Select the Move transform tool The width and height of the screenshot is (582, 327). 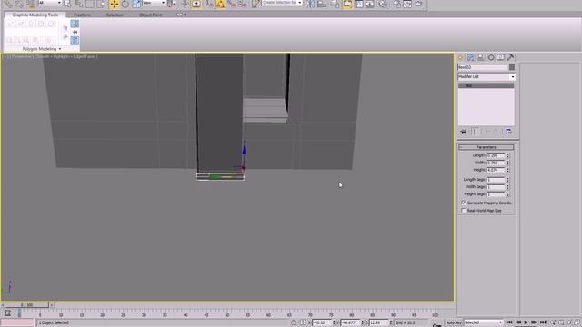(x=115, y=4)
